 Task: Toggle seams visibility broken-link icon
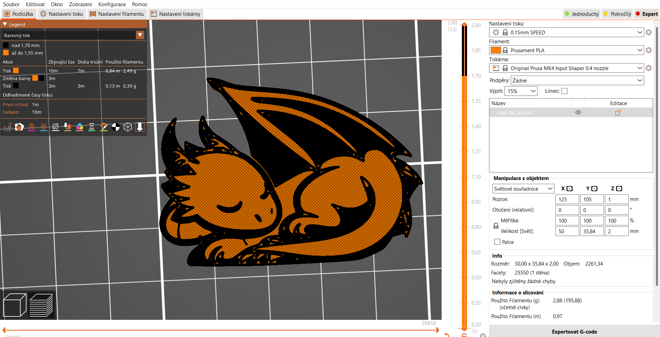tap(55, 127)
